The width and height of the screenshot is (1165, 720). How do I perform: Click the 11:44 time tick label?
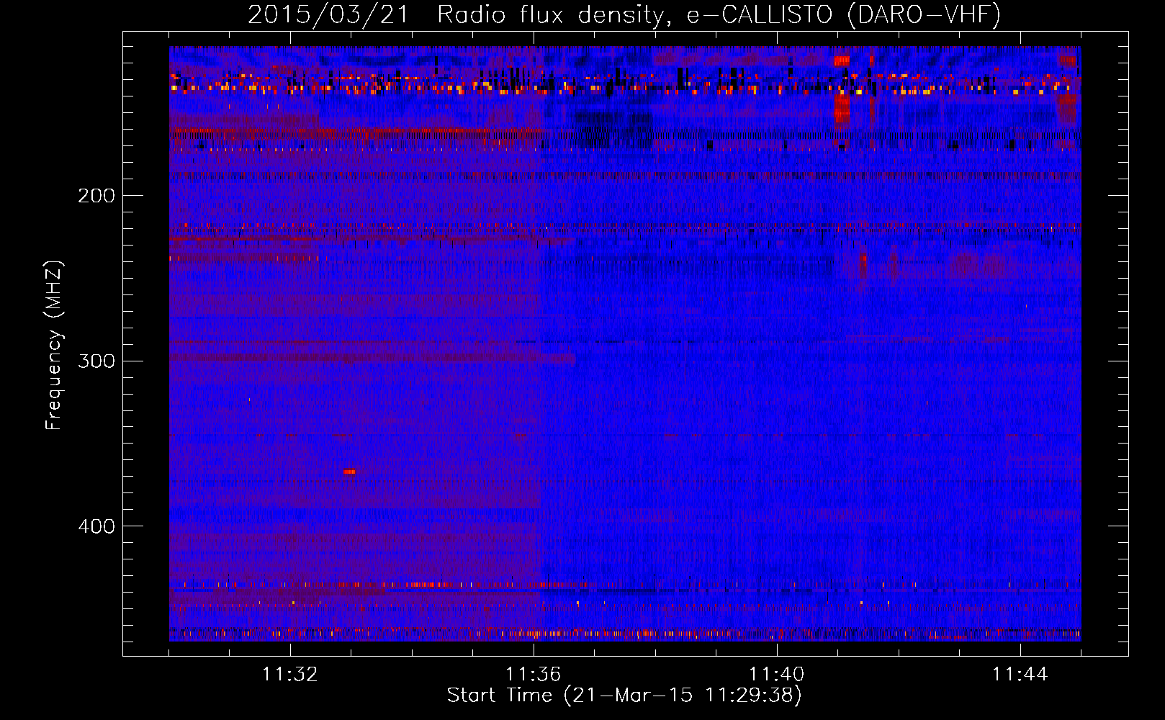(x=1020, y=674)
